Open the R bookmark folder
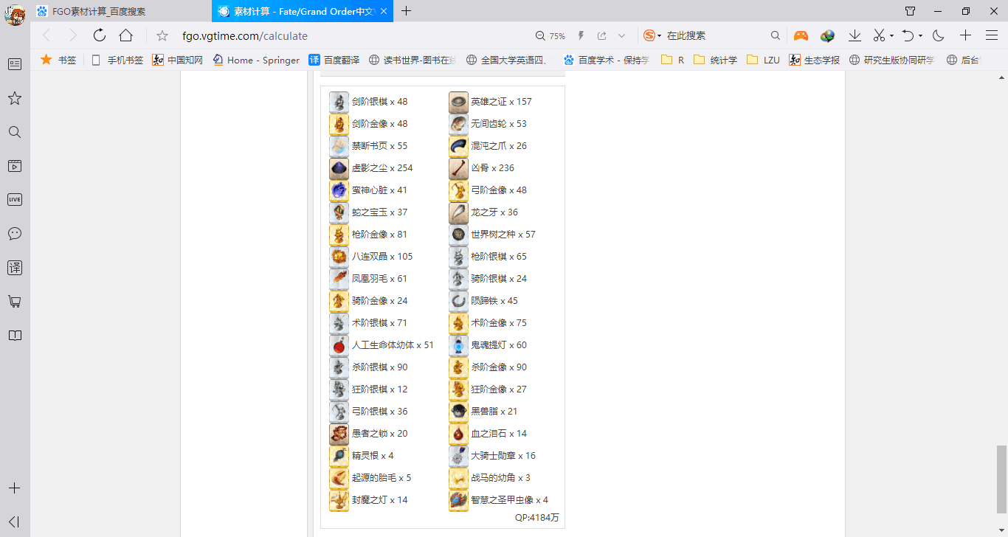Screen dimensions: 1008x537 [672, 60]
